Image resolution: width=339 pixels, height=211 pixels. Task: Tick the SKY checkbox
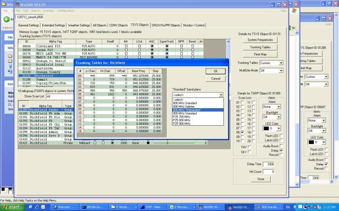249,152
